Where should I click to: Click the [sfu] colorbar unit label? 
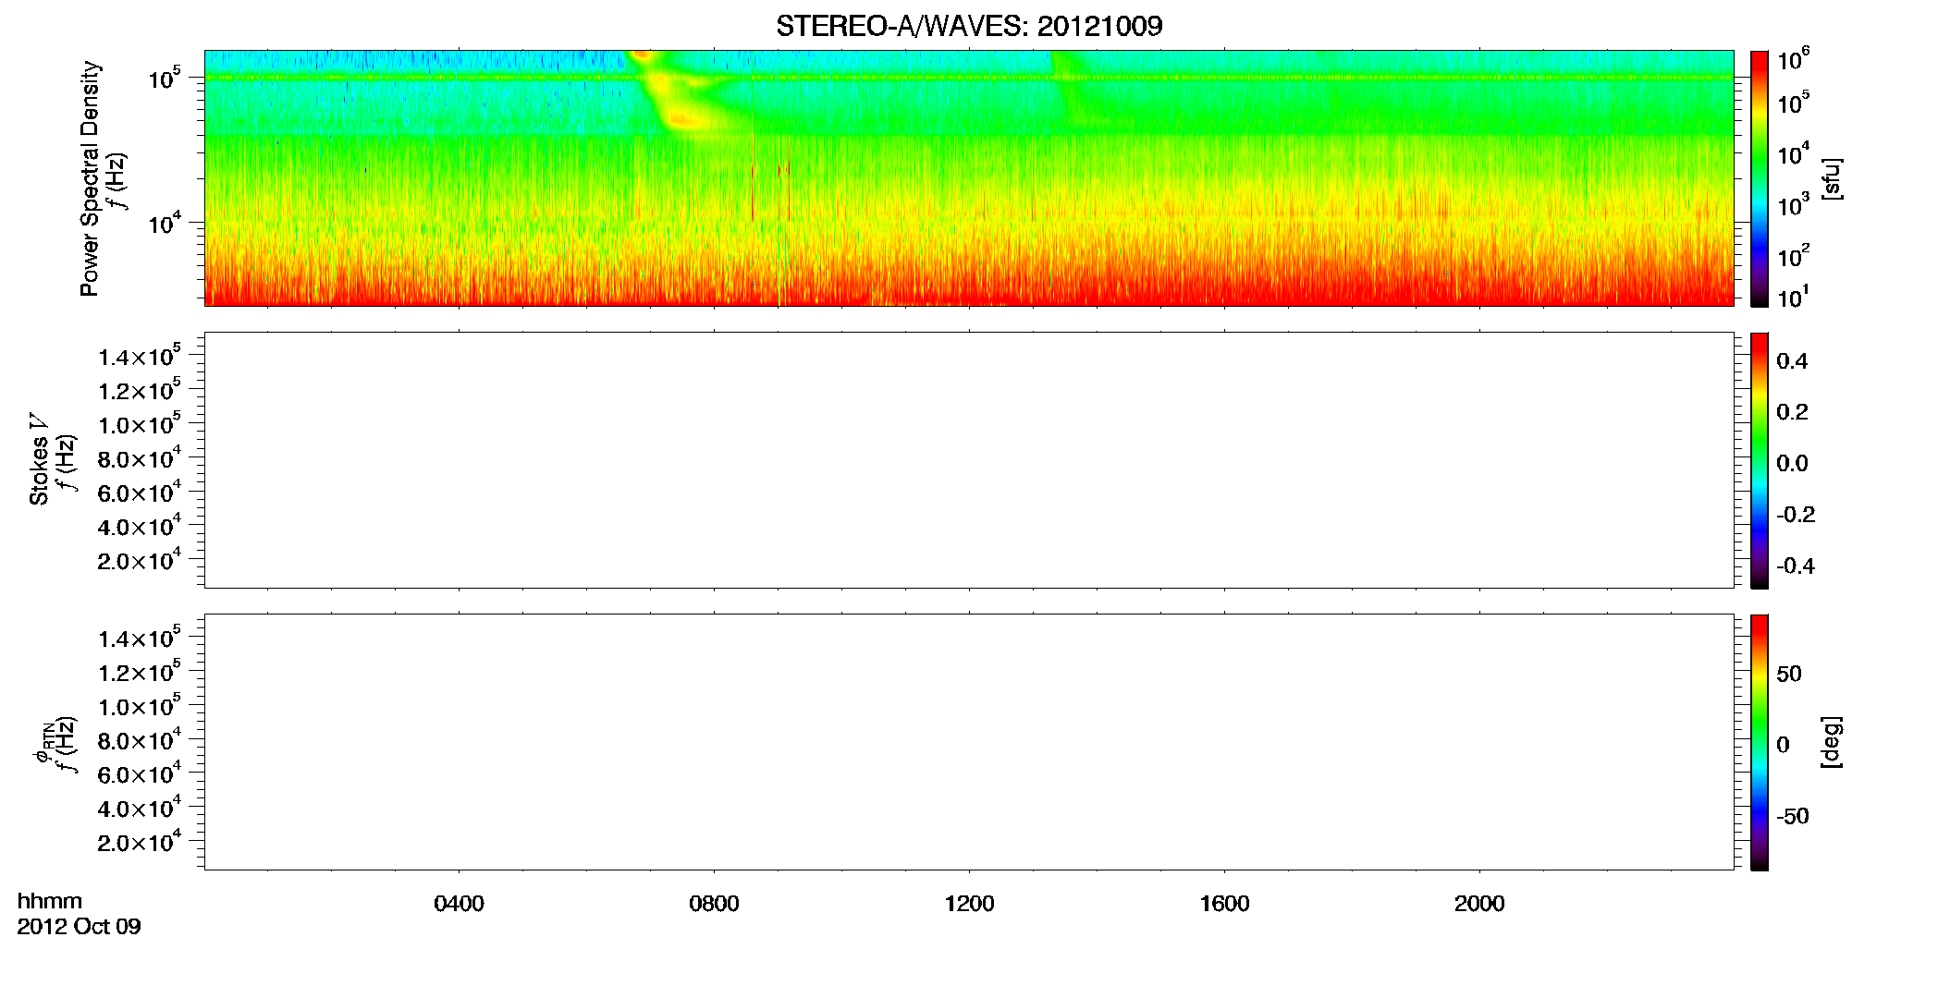click(x=1832, y=178)
